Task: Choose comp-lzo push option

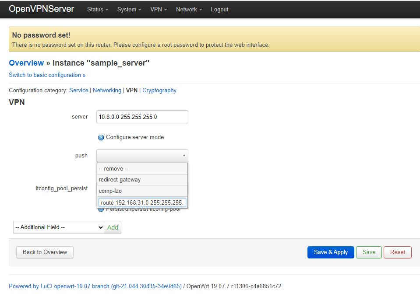Action: click(142, 191)
